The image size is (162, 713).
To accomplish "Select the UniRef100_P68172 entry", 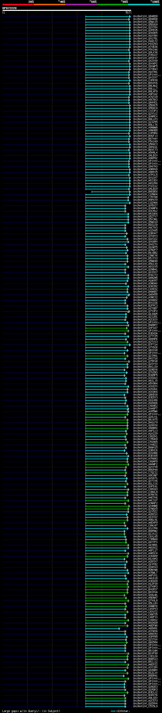I will click(145, 41).
